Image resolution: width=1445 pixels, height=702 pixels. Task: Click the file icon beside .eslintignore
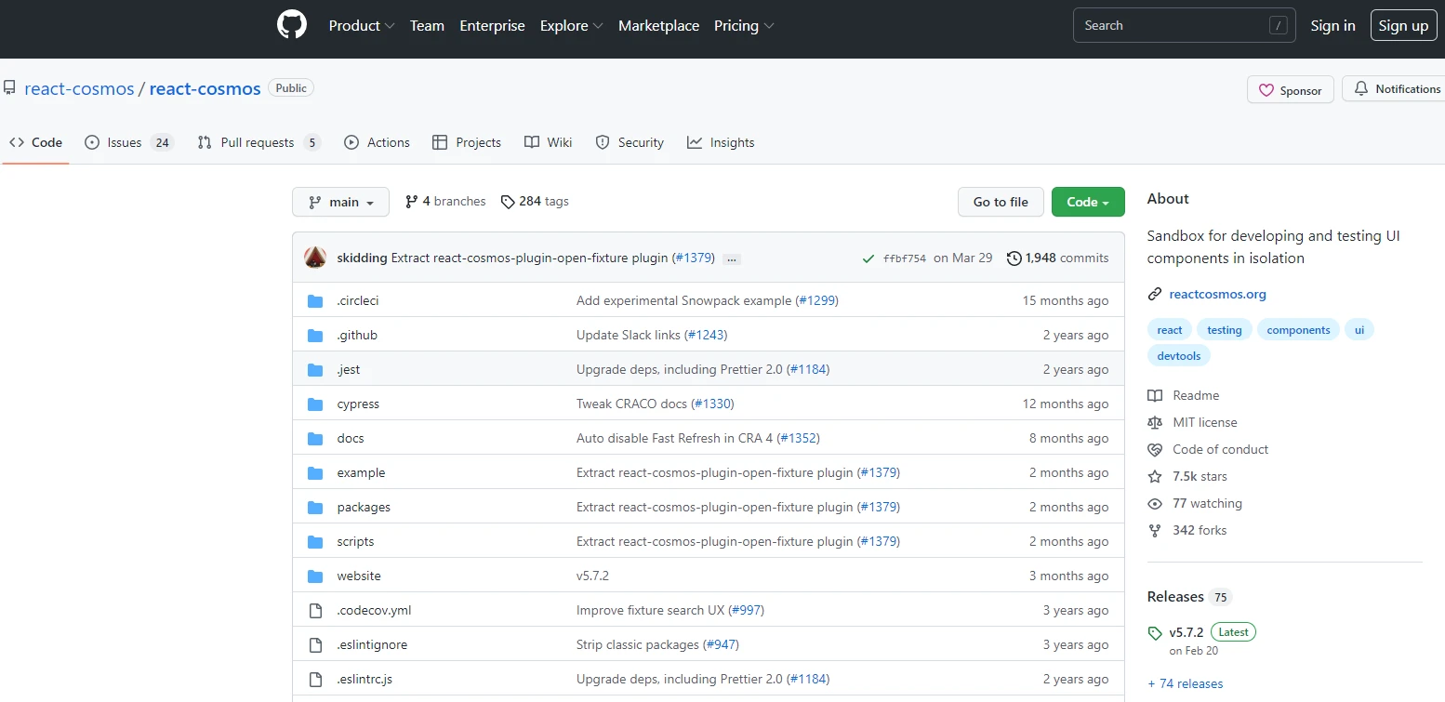pos(315,645)
